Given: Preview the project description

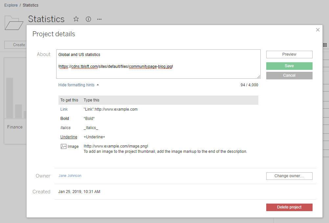Looking at the screenshot, I should 289,54.
